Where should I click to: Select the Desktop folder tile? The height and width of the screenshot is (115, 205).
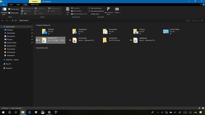[50, 31]
